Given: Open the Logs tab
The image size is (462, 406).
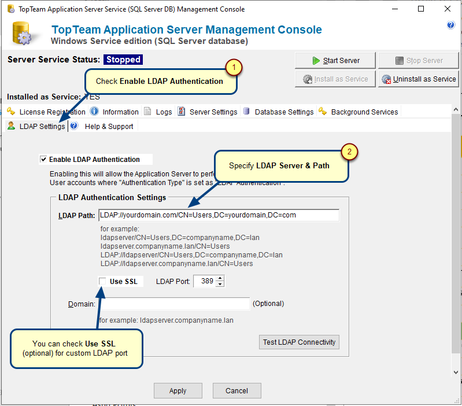Looking at the screenshot, I should [158, 112].
